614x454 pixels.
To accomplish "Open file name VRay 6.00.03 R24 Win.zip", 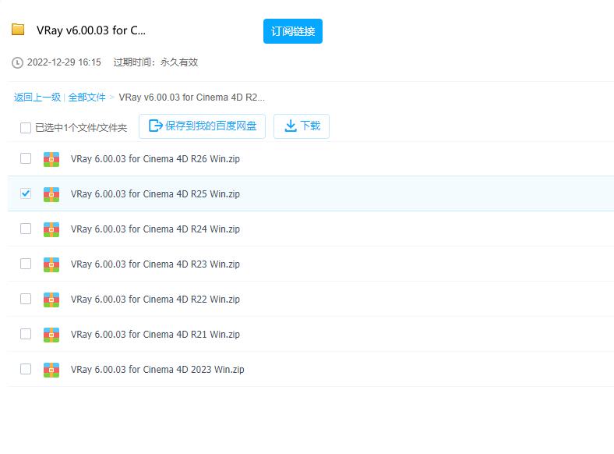I will click(155, 229).
